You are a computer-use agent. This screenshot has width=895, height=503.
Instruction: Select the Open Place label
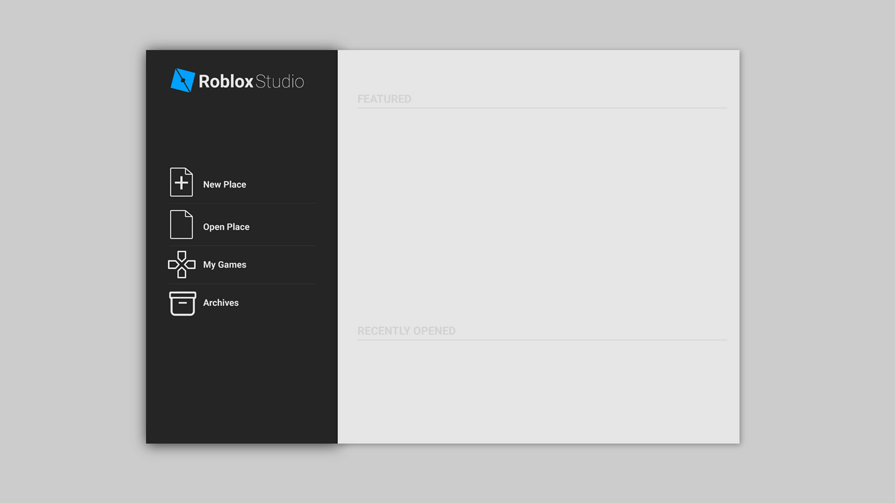(226, 227)
